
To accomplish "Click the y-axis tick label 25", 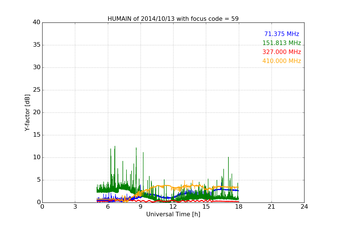I will click(x=36, y=90).
